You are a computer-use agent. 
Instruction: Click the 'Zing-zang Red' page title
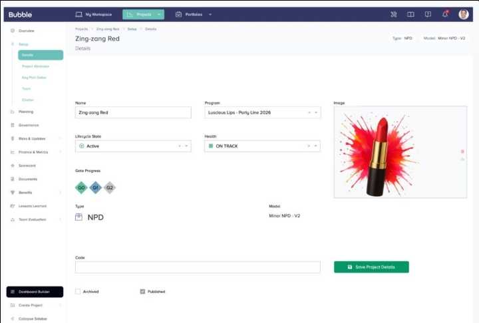[x=97, y=39]
